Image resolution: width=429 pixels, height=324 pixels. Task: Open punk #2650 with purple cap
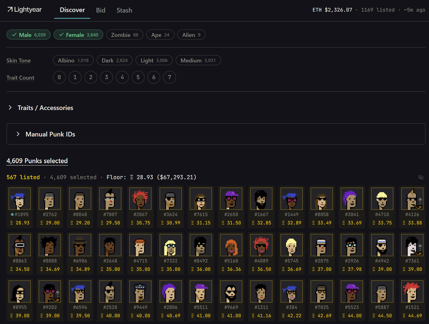tap(231, 198)
